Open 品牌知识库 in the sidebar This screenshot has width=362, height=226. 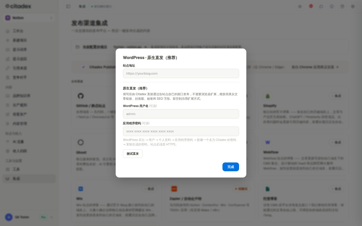pos(29,96)
